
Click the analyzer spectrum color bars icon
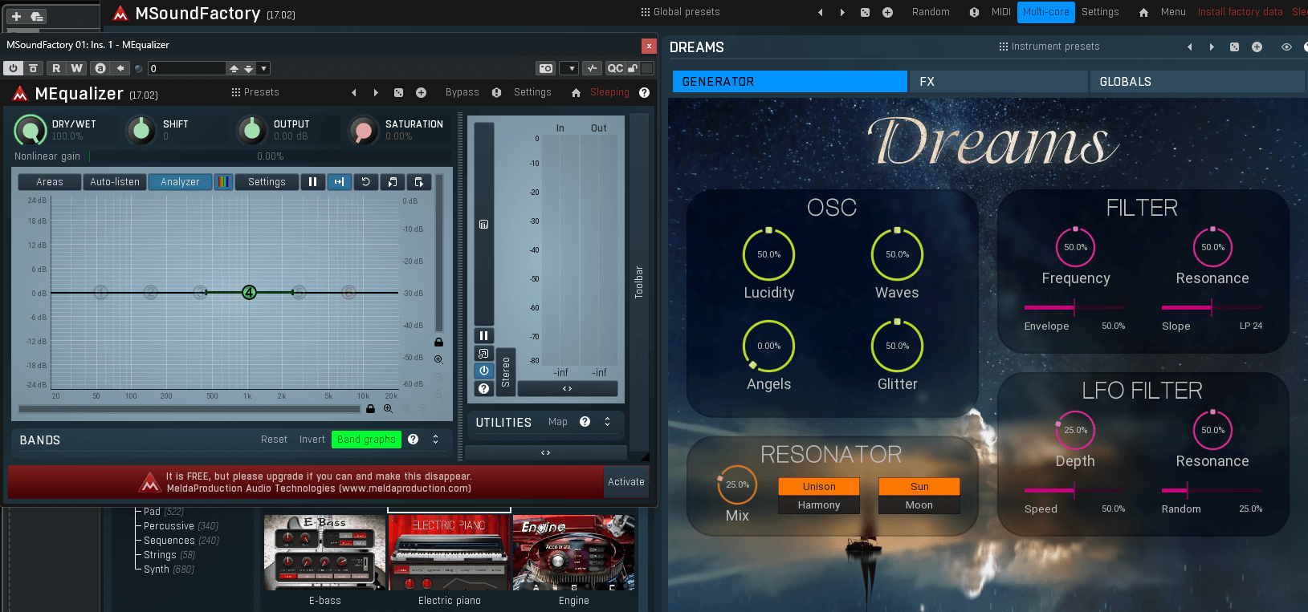coord(223,182)
